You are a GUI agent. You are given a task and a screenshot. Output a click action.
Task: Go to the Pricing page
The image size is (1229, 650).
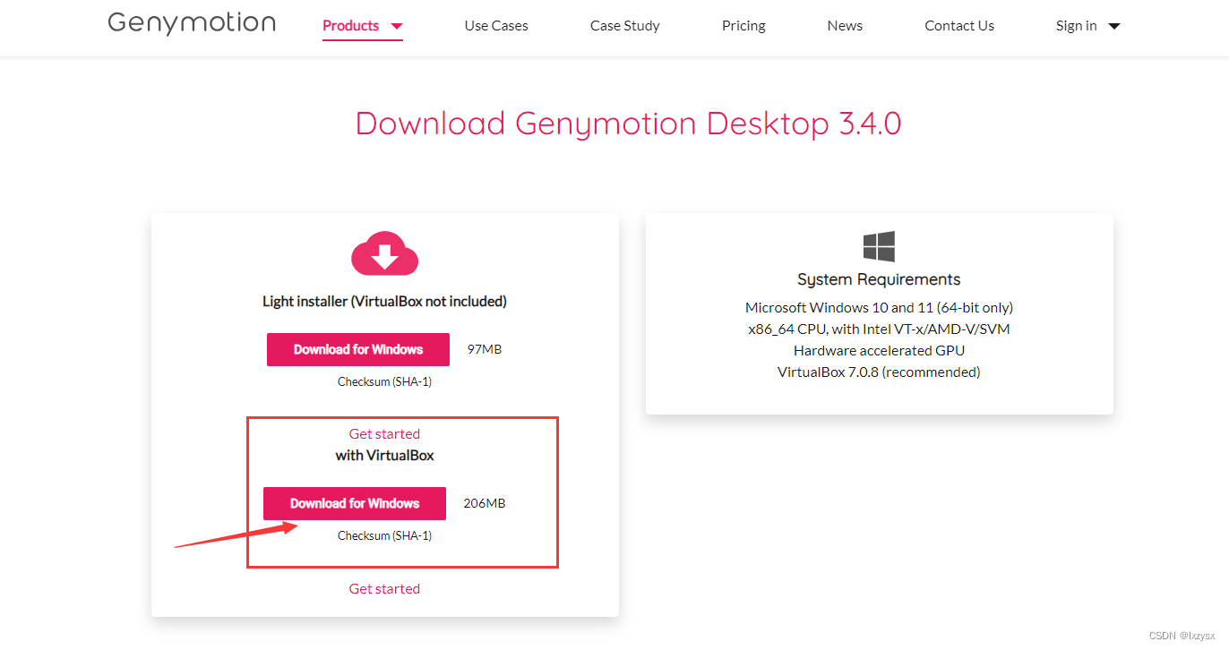(743, 26)
